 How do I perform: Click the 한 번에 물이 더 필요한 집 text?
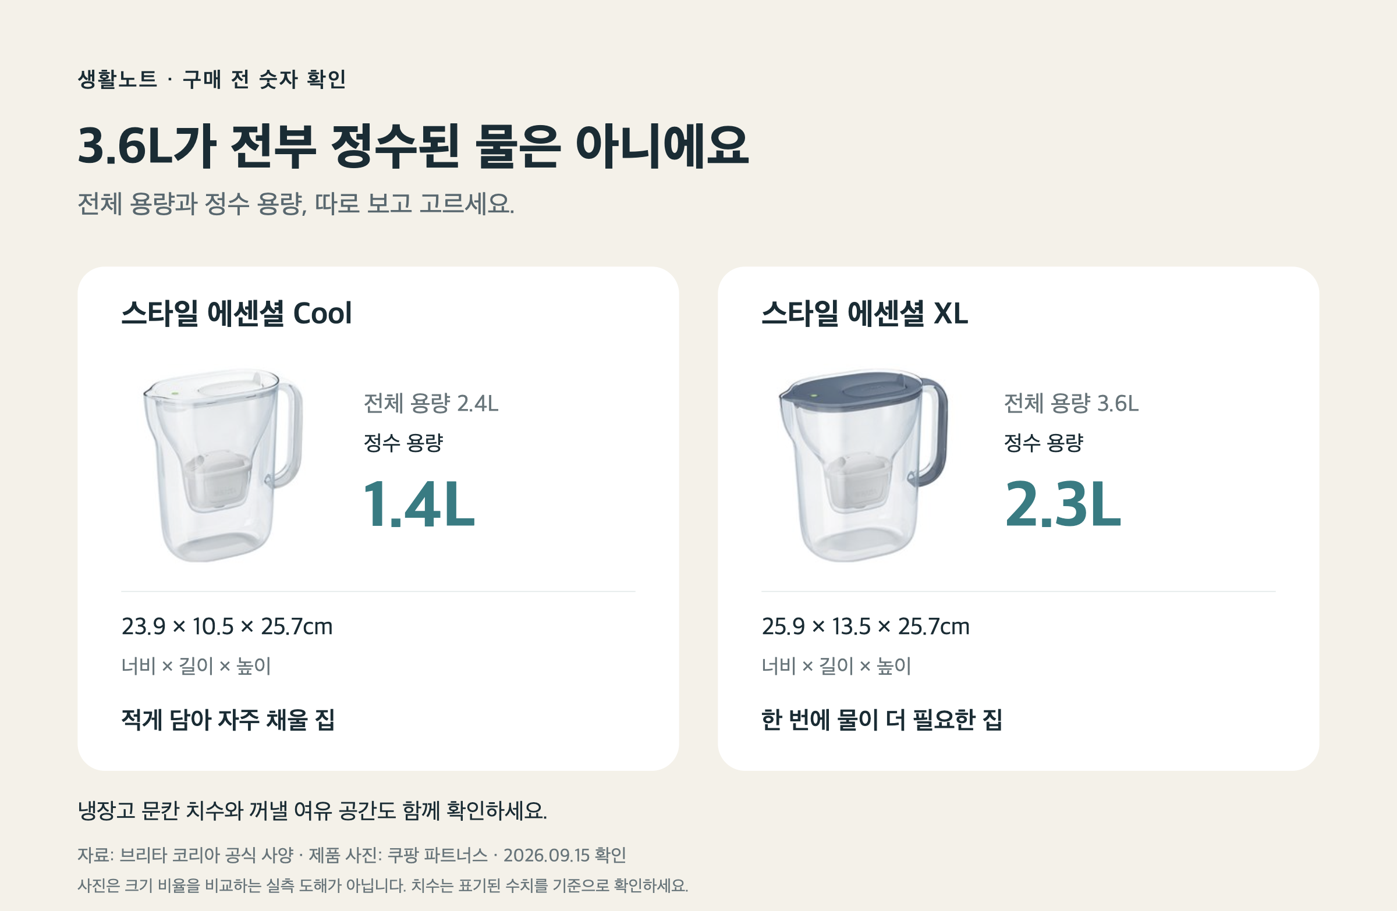click(x=882, y=720)
